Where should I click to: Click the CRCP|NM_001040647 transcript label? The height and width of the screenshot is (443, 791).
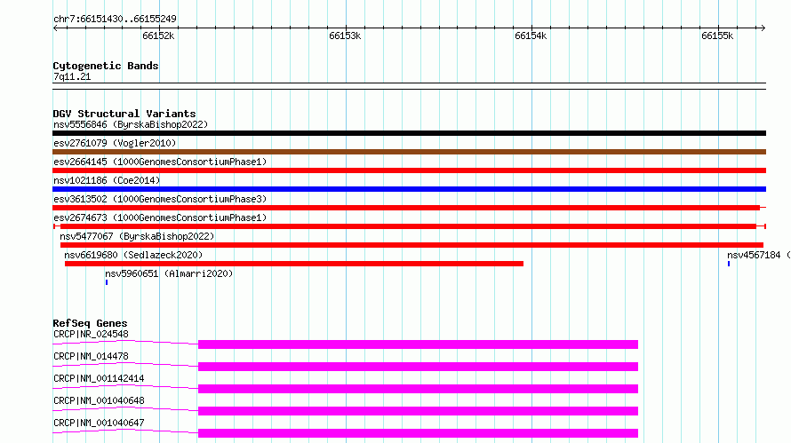coord(99,423)
